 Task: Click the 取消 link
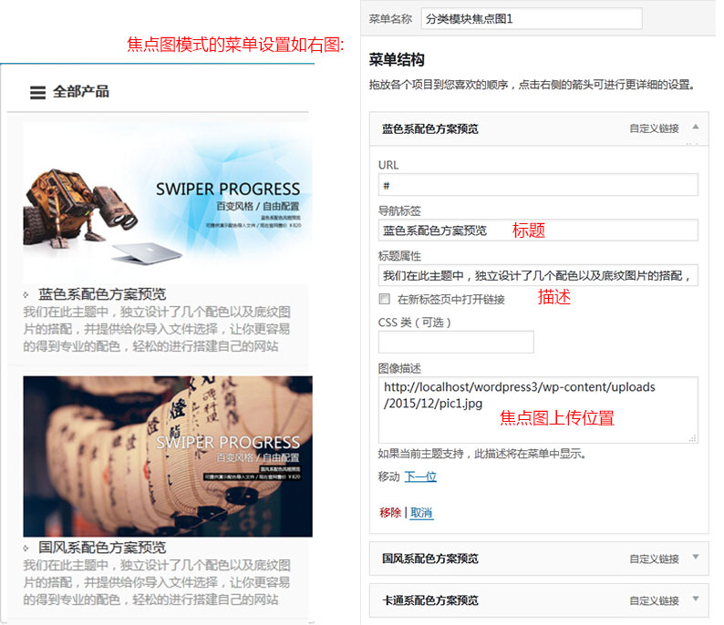(x=421, y=513)
